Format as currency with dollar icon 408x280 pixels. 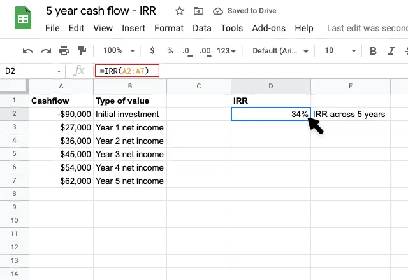tap(152, 50)
